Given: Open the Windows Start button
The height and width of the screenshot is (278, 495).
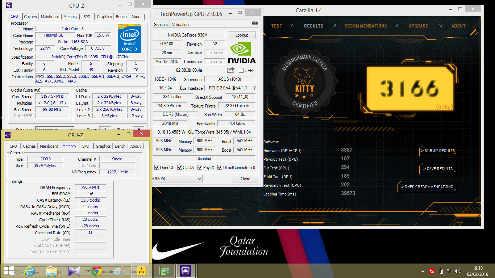Looking at the screenshot, I should pos(9,271).
